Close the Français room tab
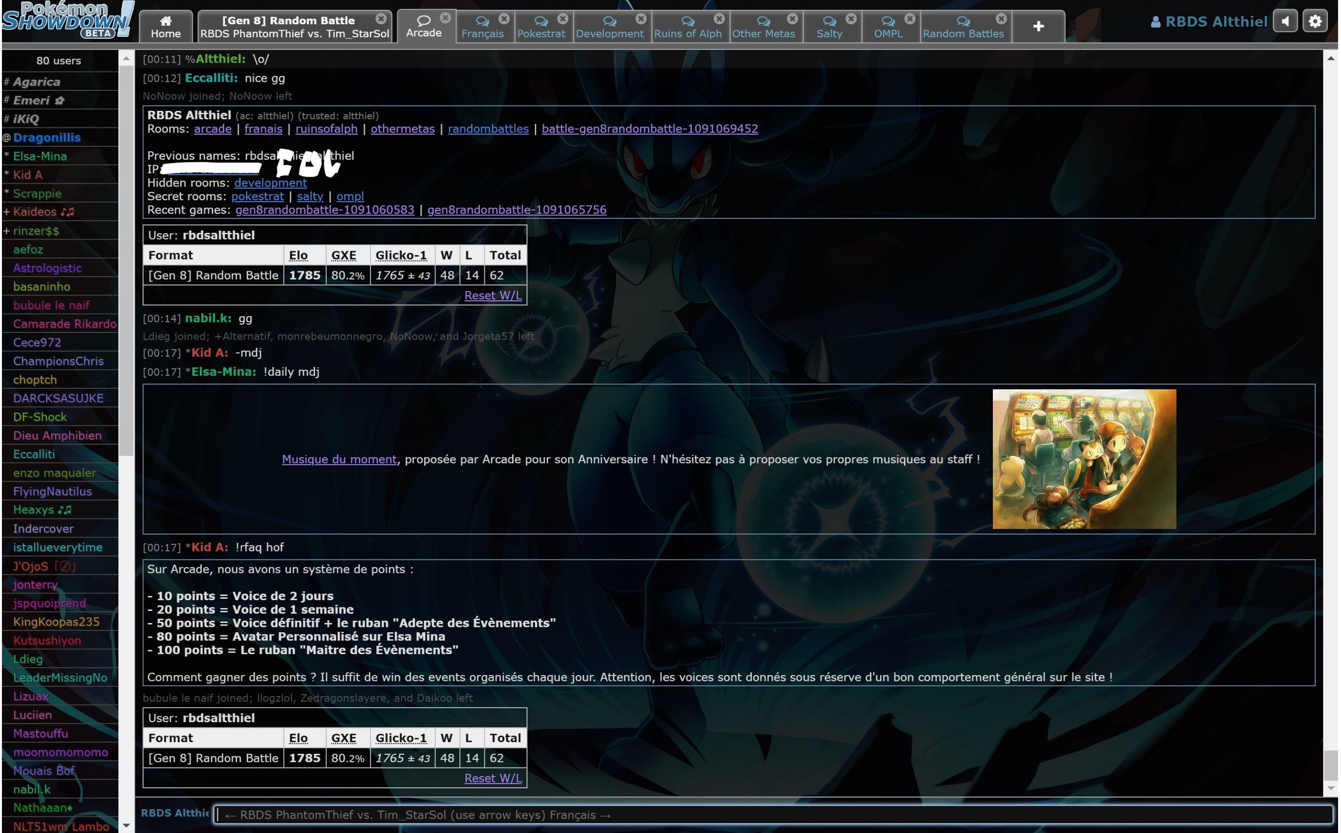 [504, 19]
